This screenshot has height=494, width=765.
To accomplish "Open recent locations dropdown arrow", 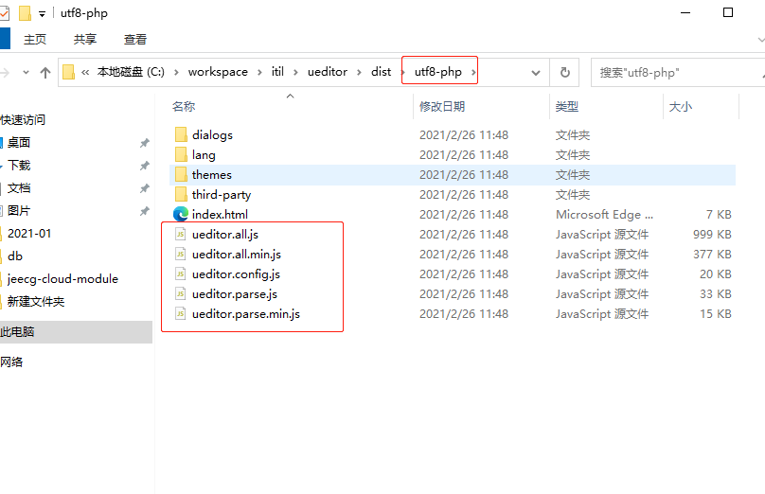I will tap(26, 73).
